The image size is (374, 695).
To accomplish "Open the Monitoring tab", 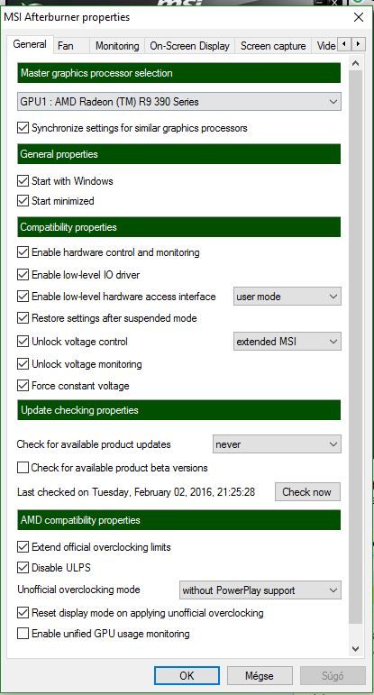I will [117, 46].
